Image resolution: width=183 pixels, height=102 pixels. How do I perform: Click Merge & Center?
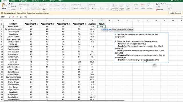[x=78, y=8]
